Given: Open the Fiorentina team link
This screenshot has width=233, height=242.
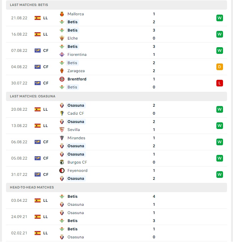Looking at the screenshot, I should (77, 55).
